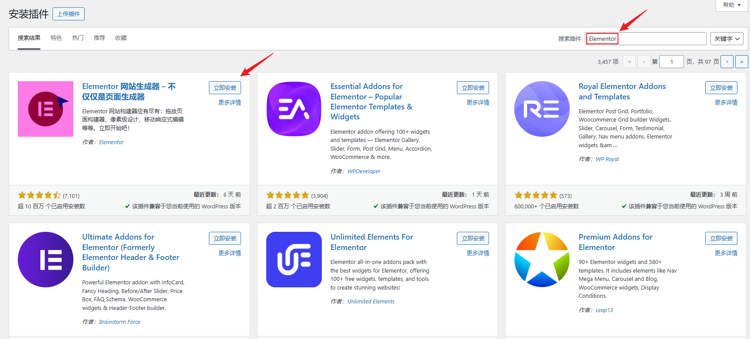Jump to last results page arrow

pos(742,62)
